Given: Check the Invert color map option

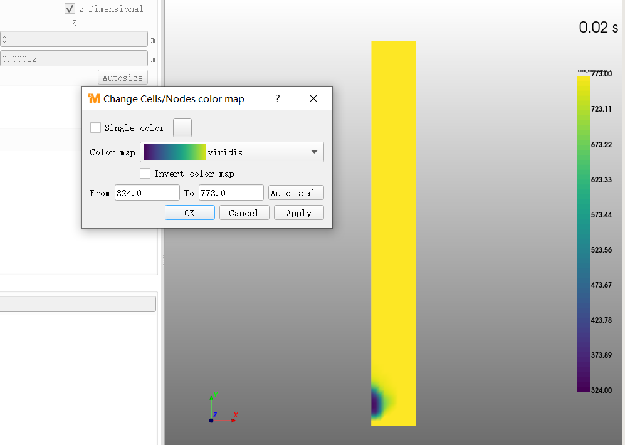Looking at the screenshot, I should [145, 174].
